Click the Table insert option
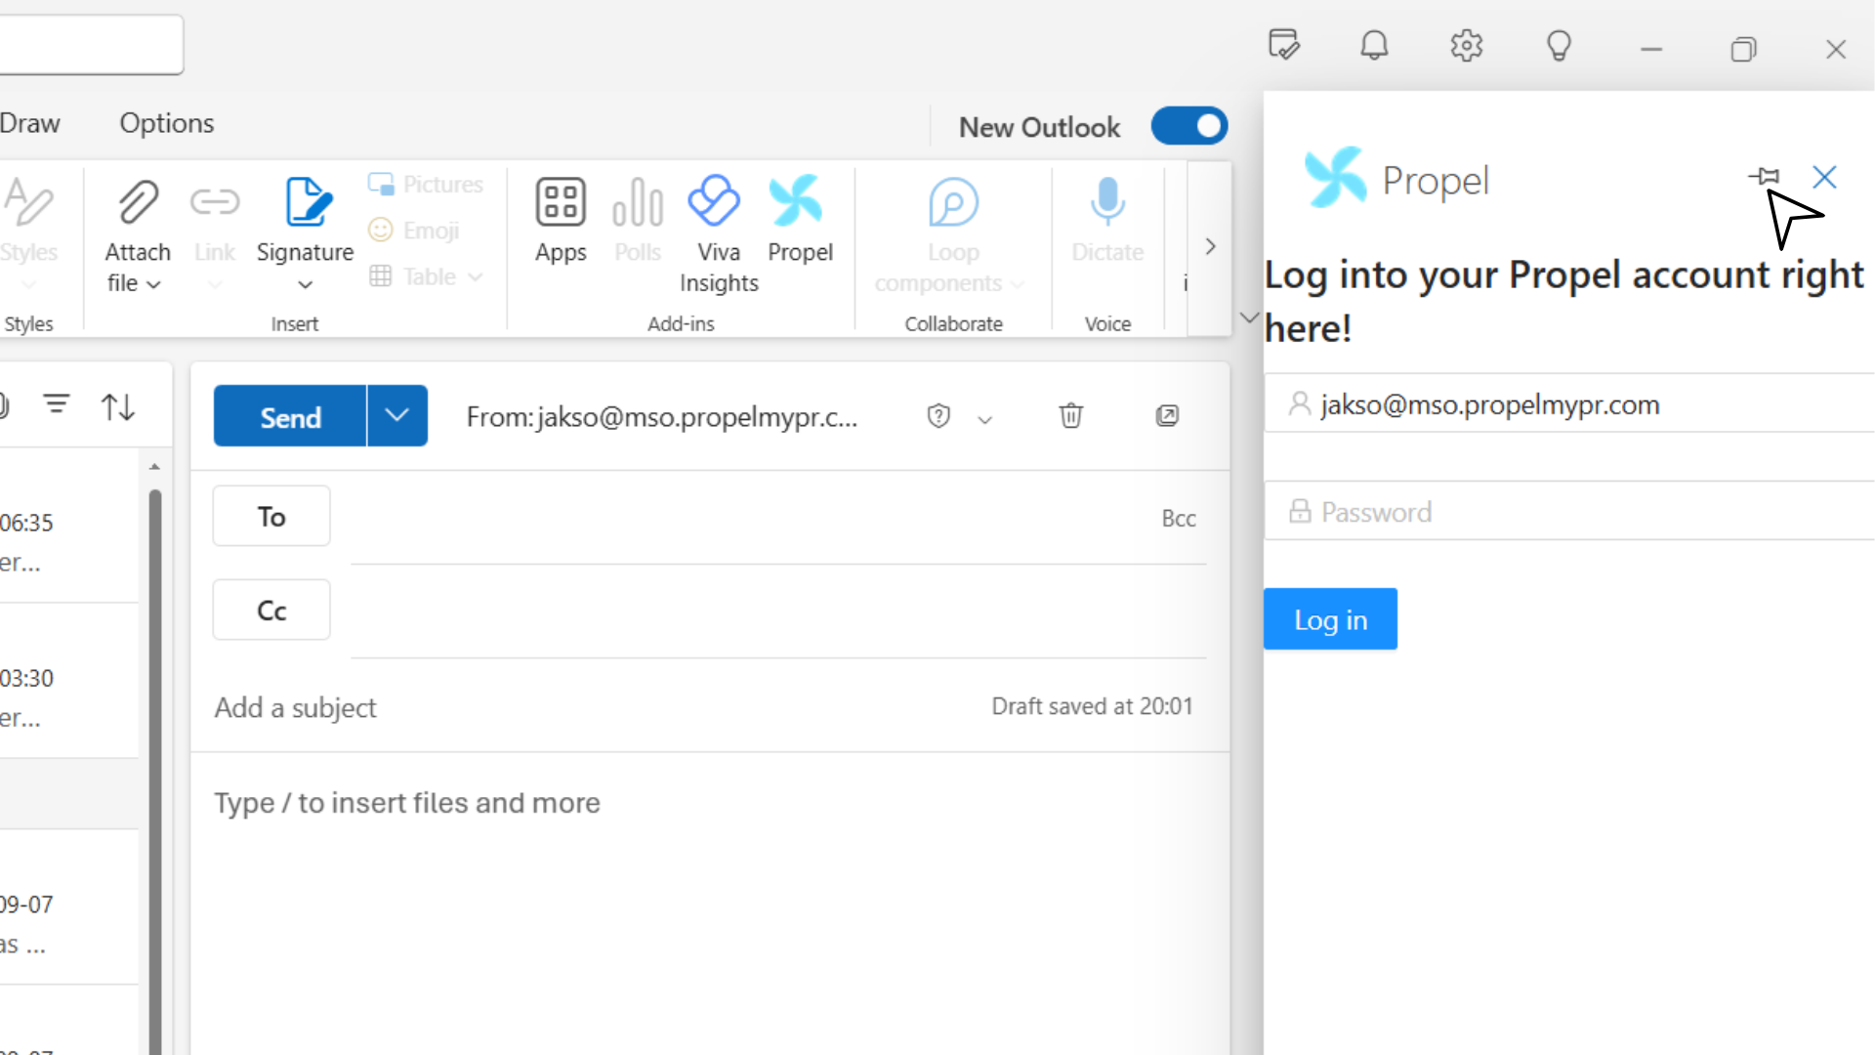Screen dimensions: 1875x1055 point(412,276)
